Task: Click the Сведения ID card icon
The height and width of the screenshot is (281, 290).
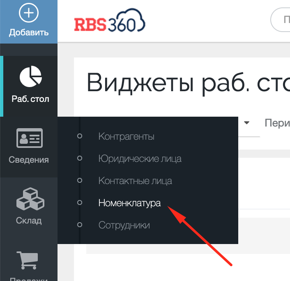Action: [x=29, y=138]
